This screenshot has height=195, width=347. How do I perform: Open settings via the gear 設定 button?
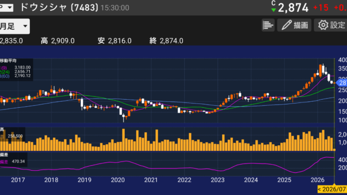[331, 25]
